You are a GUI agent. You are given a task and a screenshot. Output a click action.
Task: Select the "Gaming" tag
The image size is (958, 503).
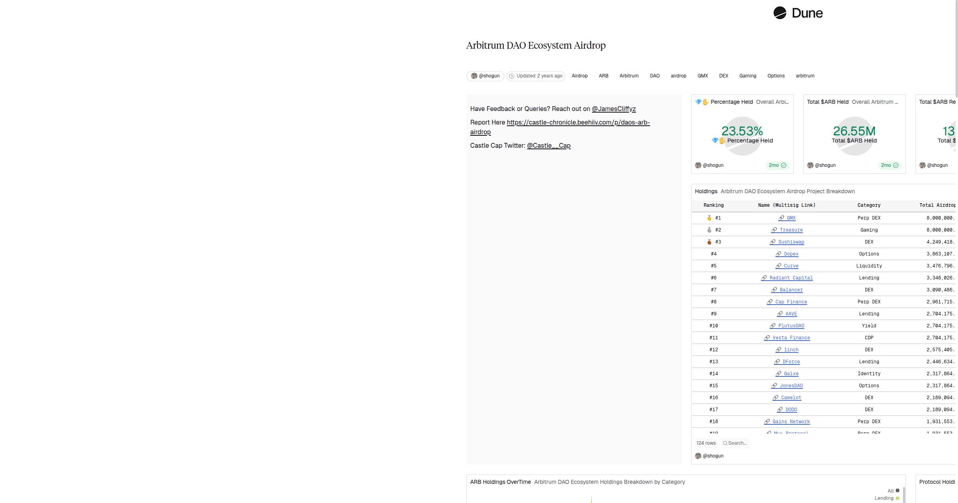tap(748, 76)
